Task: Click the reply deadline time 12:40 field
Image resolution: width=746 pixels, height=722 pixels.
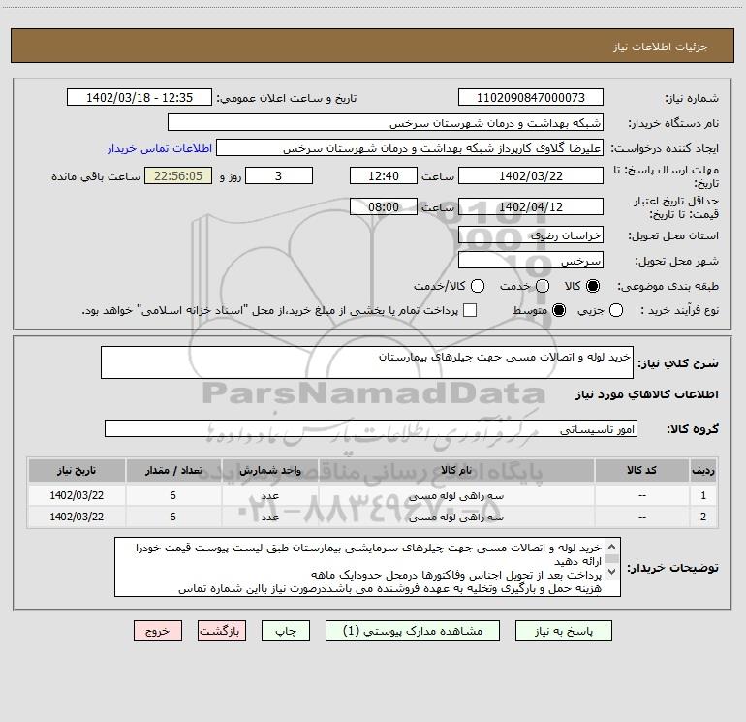Action: (384, 175)
